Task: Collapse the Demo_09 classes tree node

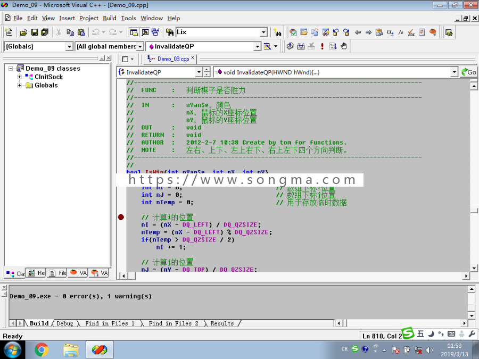Action: pyautogui.click(x=11, y=69)
